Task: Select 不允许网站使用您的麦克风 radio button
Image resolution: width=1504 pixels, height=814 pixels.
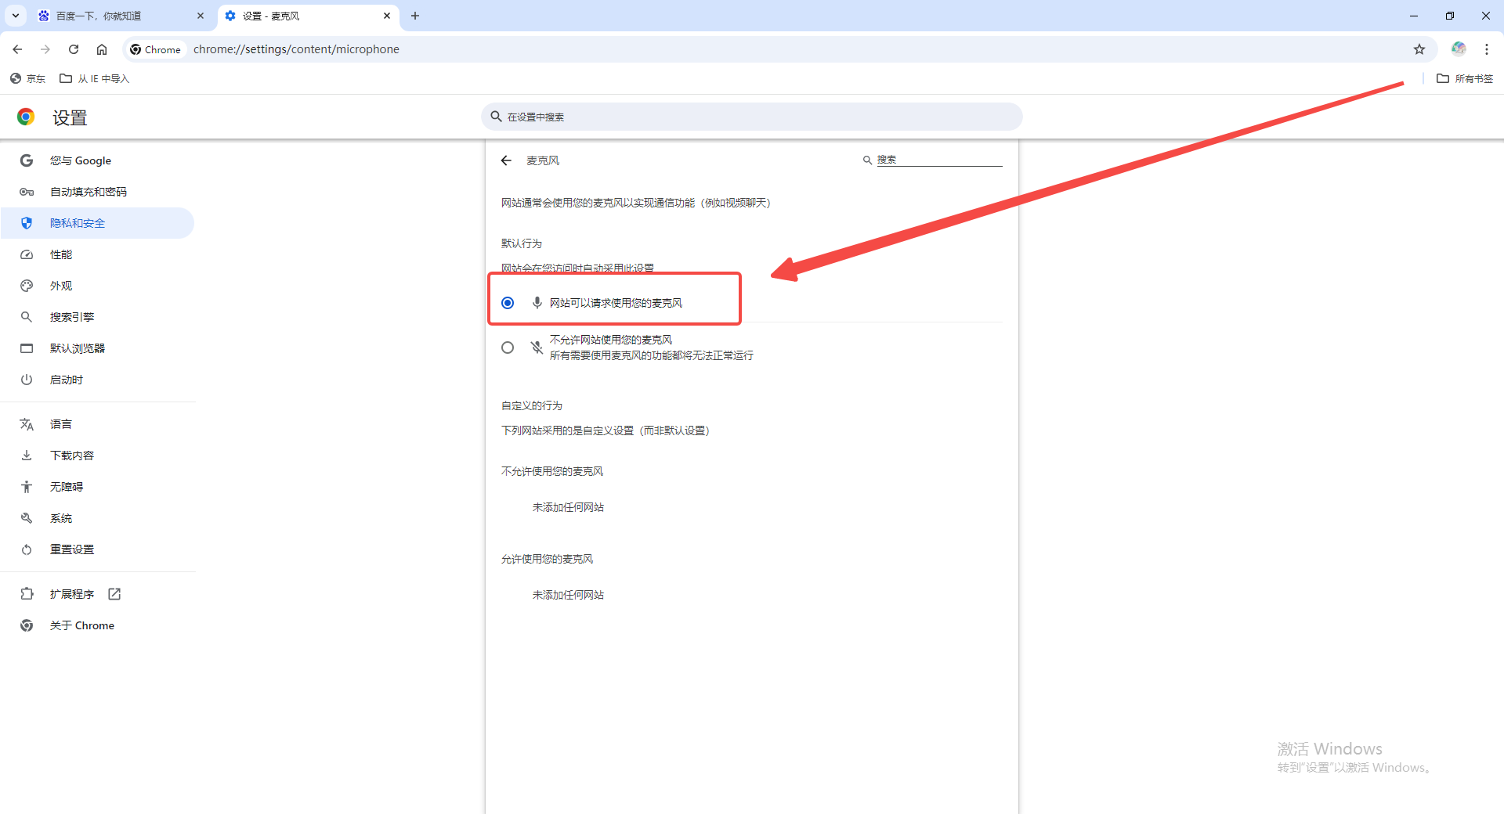Action: pos(508,348)
